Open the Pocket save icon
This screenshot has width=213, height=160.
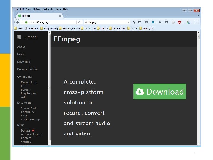click(146, 22)
